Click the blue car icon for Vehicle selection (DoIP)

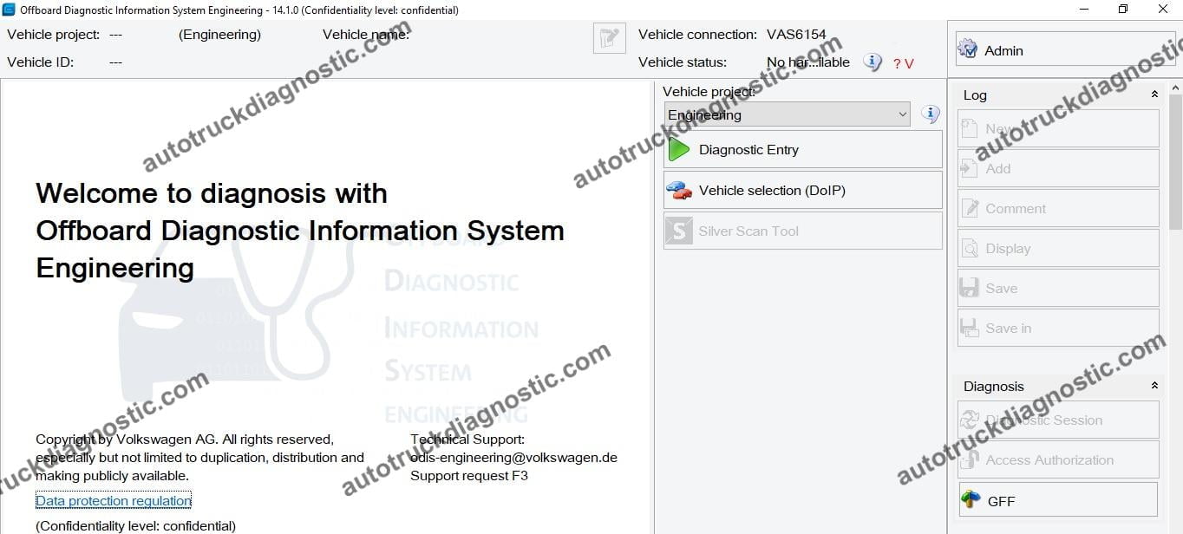(680, 190)
